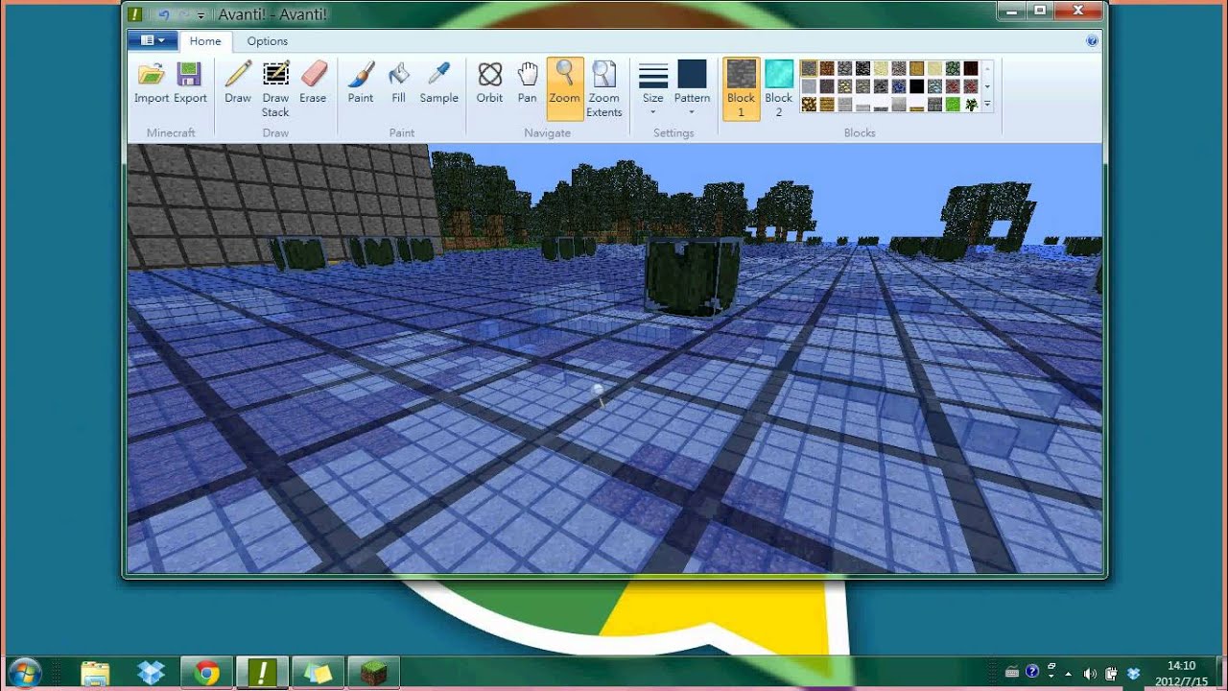Open the quick access customize dropdown
The image size is (1228, 691).
[201, 15]
